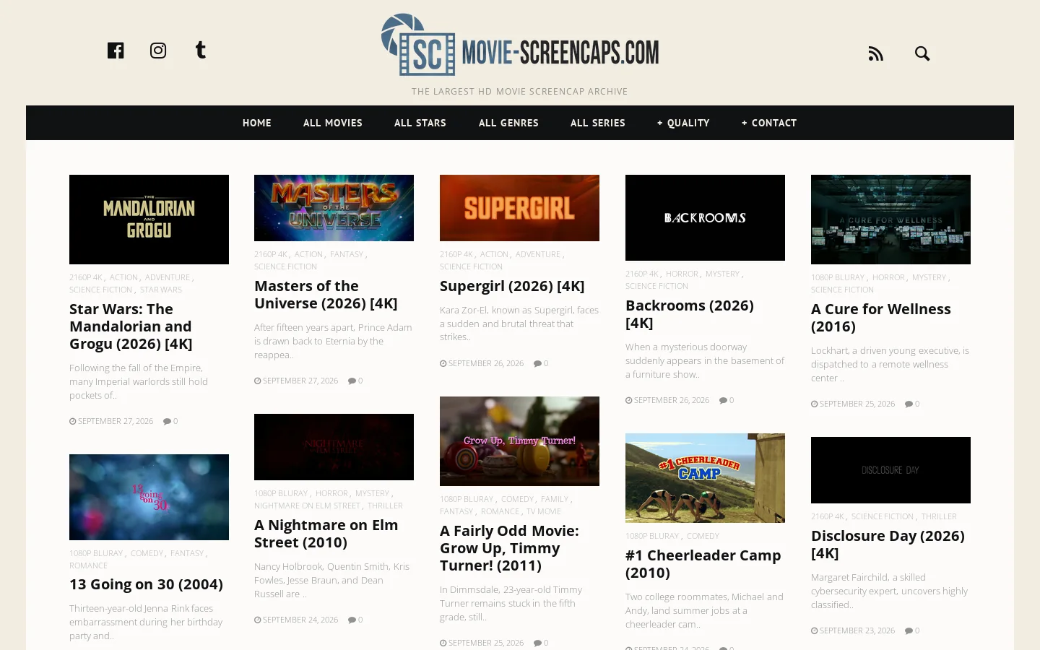This screenshot has width=1040, height=650.
Task: Open A Fairly Odd Movie title link
Action: [509, 548]
